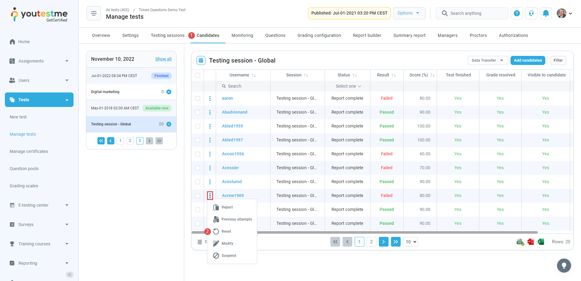Expand the Data Transfer dropdown

[487, 60]
